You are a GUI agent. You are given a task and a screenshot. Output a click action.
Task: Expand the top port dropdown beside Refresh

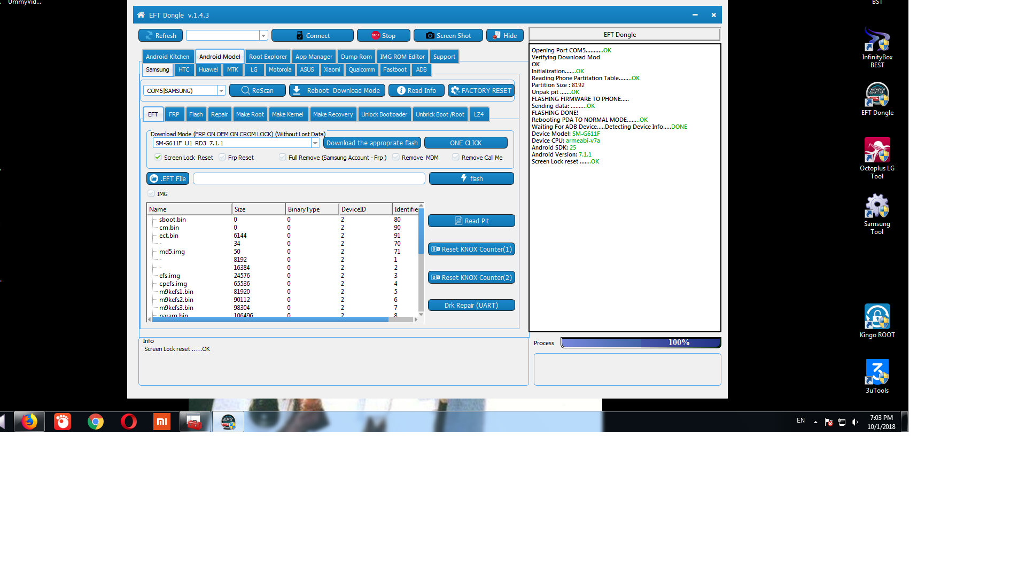point(263,35)
